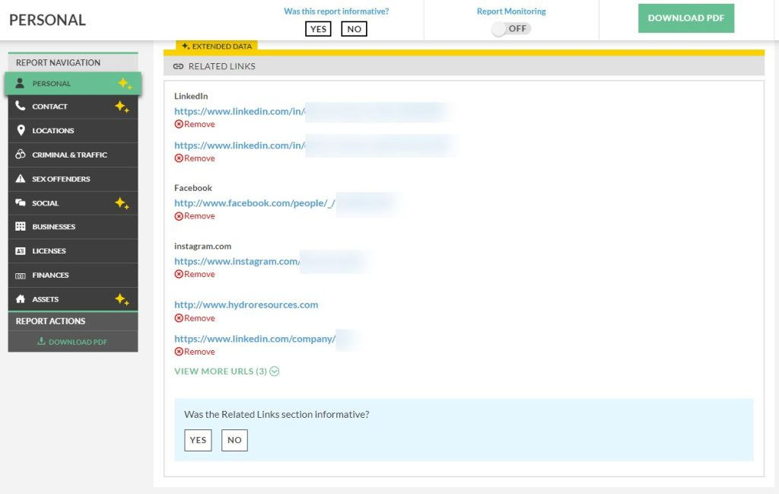Screen dimensions: 779x494
Task: Answer YES to 'Was this report informative?'
Action: coord(318,29)
